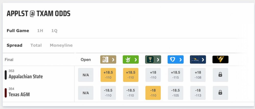Screen dimensions: 255x109
Task: Select the Full Game tab
Action: coord(18,31)
